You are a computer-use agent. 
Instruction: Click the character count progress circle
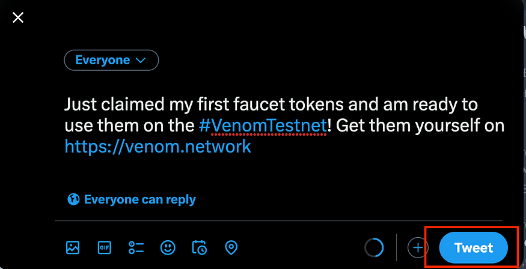pos(374,247)
